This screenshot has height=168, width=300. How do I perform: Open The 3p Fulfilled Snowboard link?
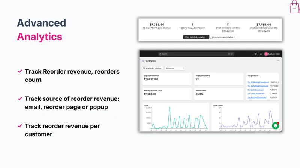tap(258, 86)
